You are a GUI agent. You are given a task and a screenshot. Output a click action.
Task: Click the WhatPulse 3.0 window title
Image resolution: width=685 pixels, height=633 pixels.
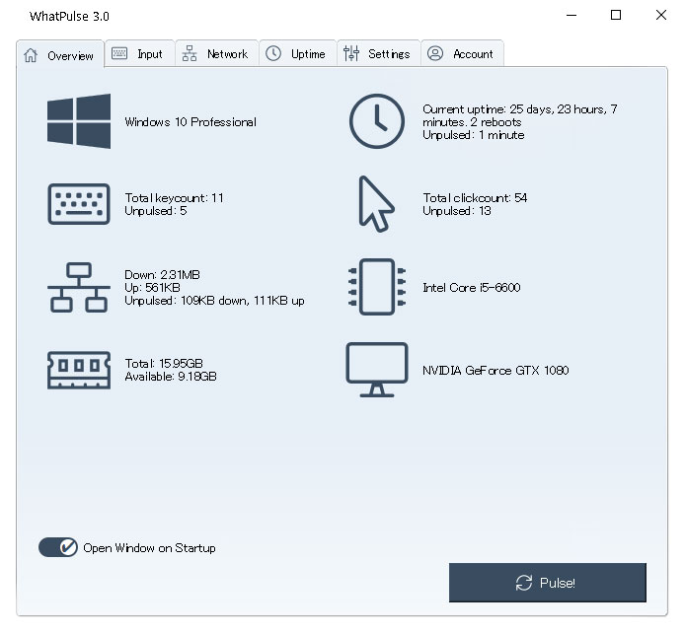pyautogui.click(x=69, y=16)
